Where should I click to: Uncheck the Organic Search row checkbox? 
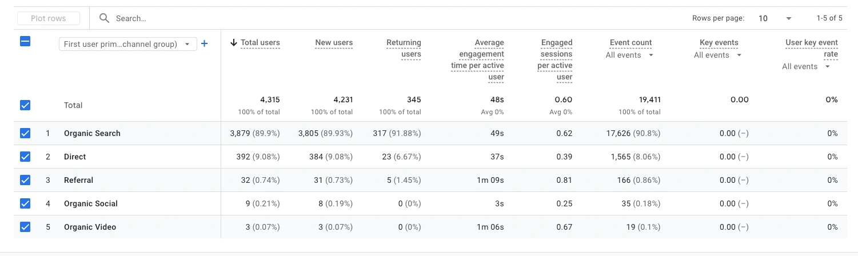(x=25, y=133)
